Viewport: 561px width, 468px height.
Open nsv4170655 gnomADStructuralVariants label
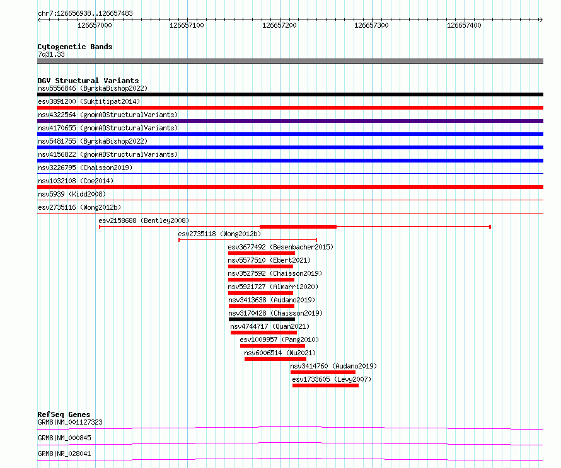pyautogui.click(x=108, y=128)
